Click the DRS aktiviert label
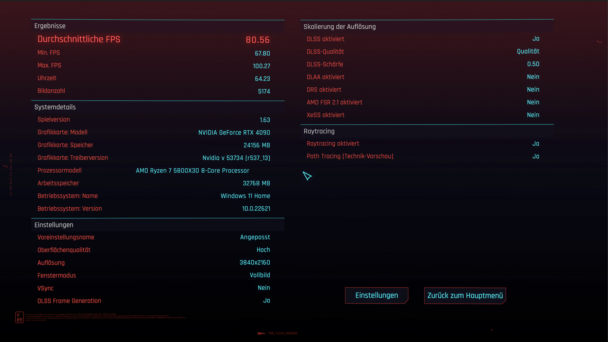Screen dimensions: 608x342 (x=324, y=90)
